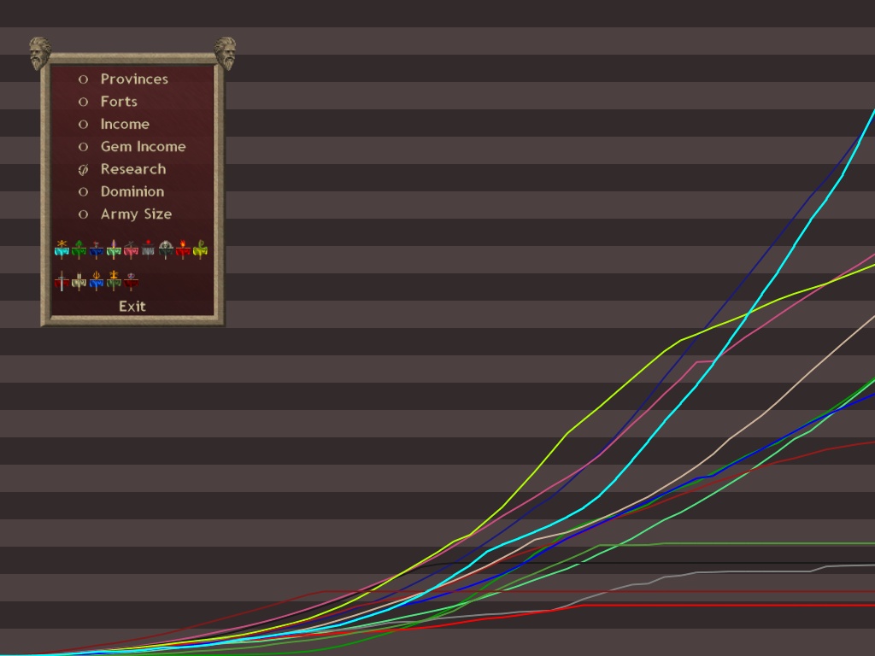
Task: Pick the dark red flag with sword
Action: 62,280
